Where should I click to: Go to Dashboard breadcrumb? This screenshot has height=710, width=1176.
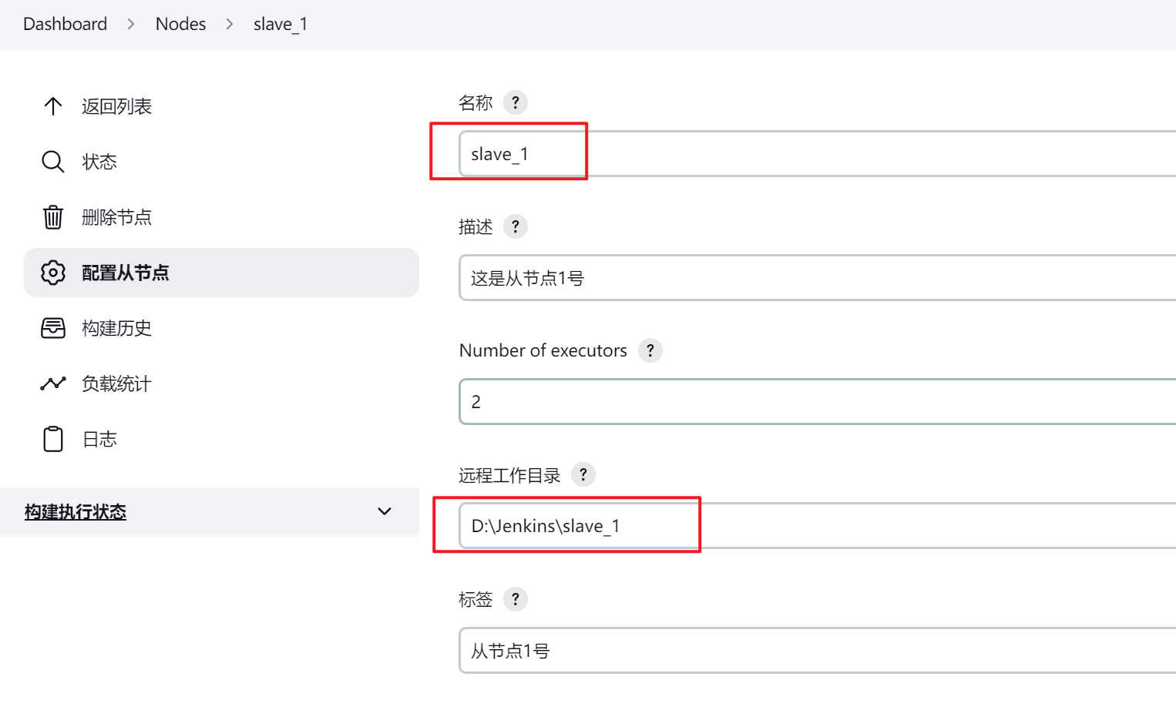(x=66, y=24)
